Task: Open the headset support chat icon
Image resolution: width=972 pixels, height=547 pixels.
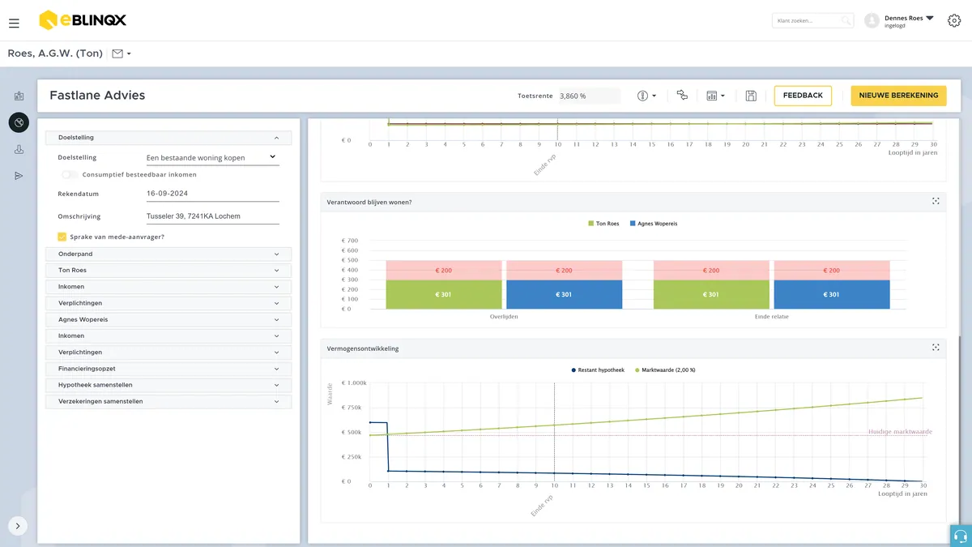Action: [x=961, y=536]
